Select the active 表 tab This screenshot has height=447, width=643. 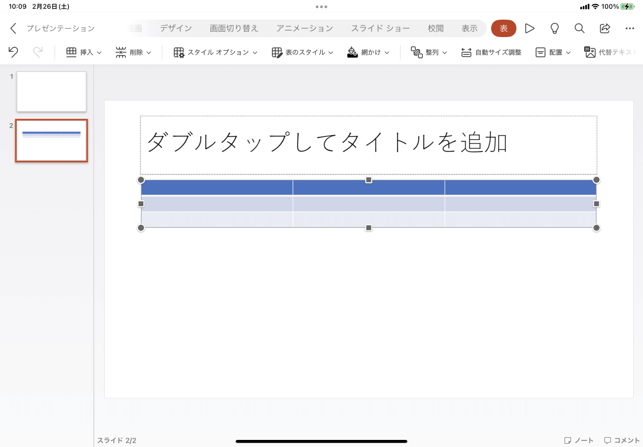(504, 28)
